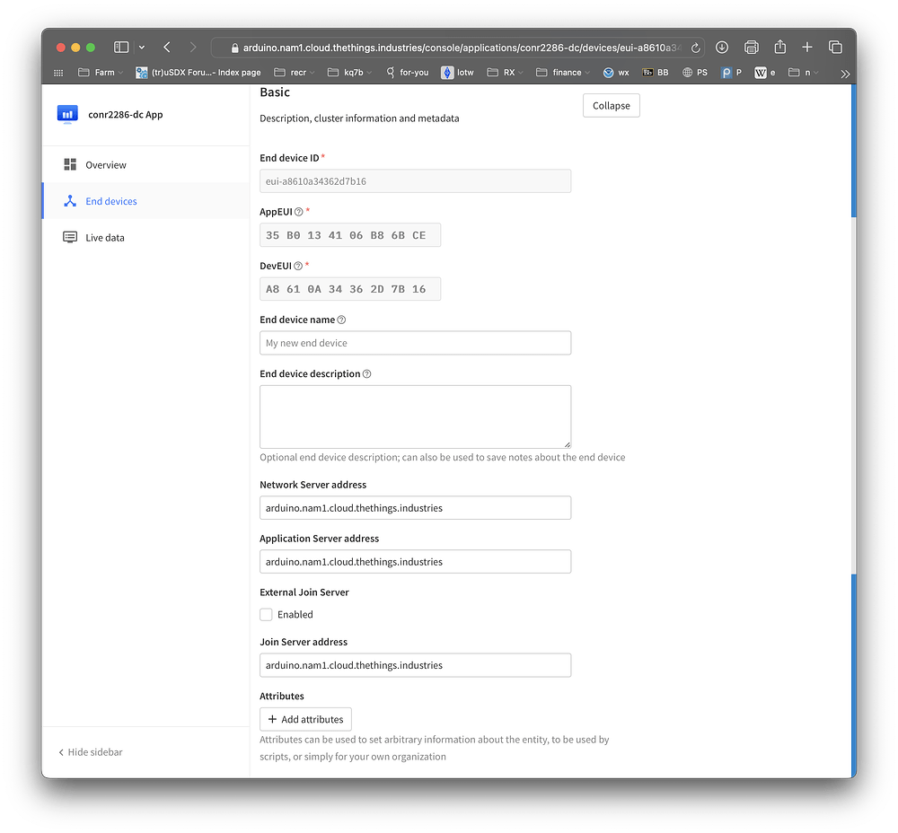Toggle the Safari sidebar icon
This screenshot has width=898, height=833.
[121, 47]
